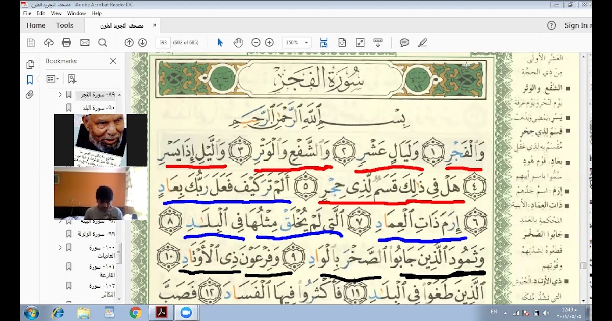Open the Window menu
The height and width of the screenshot is (321, 612).
pyautogui.click(x=76, y=13)
